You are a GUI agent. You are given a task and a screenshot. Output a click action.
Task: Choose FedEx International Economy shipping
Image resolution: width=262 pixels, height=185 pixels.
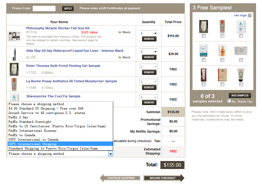click(60, 131)
